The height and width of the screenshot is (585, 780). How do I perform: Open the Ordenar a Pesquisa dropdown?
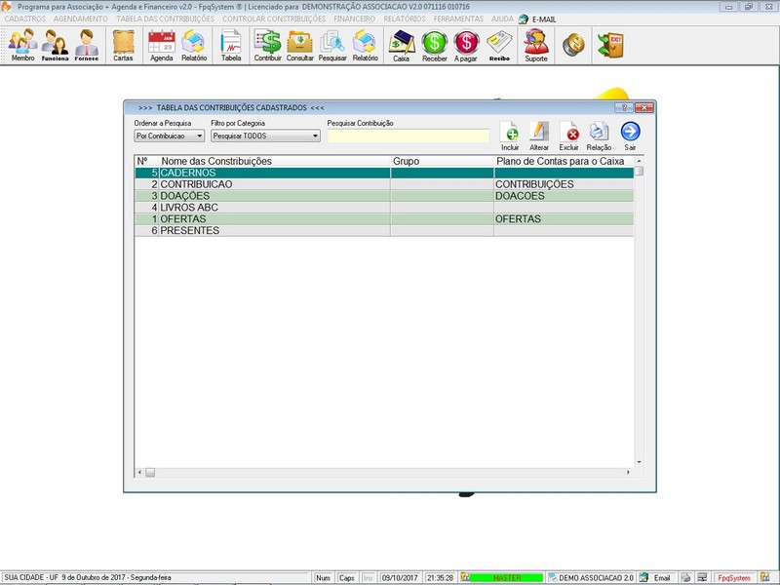tap(169, 136)
